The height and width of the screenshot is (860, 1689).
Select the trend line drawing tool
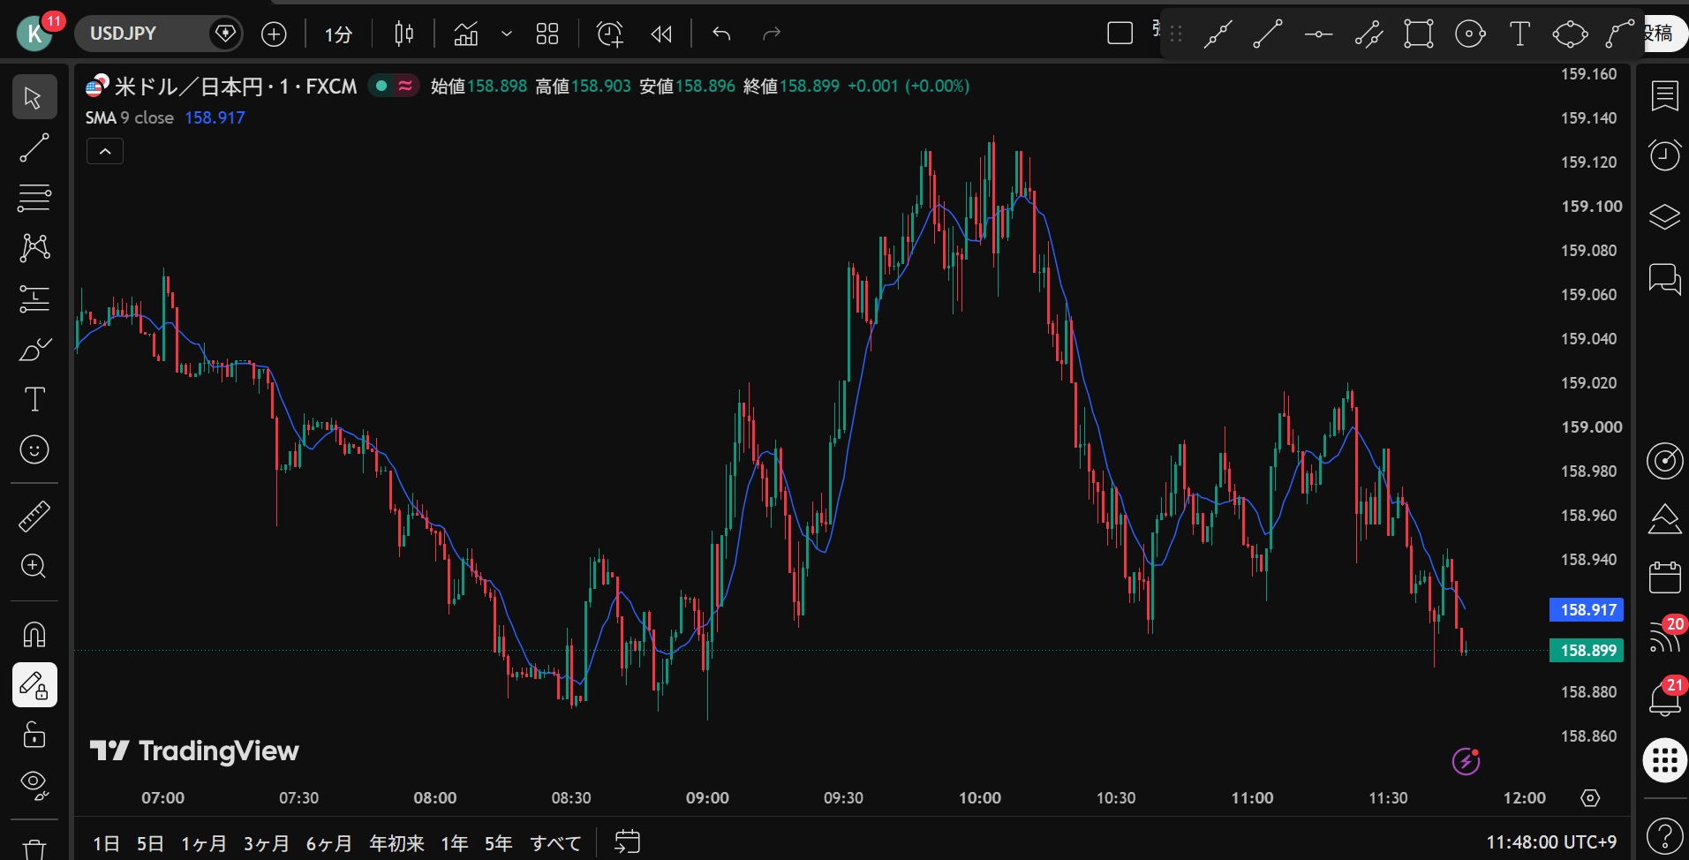(x=34, y=148)
